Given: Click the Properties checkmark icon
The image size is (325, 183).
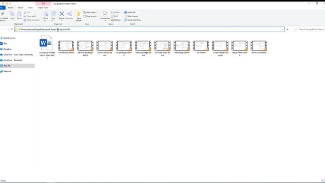Looking at the screenshot, I should pos(105,14).
